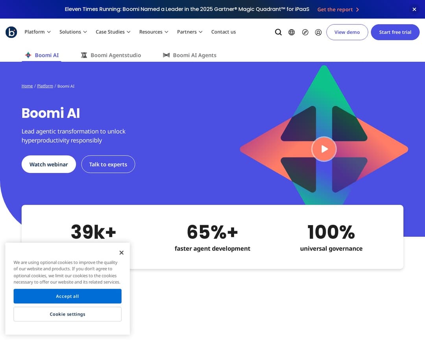Screen dimensions: 425x340
Task: Switch to the Boomi Agentstudio tab
Action: [116, 55]
